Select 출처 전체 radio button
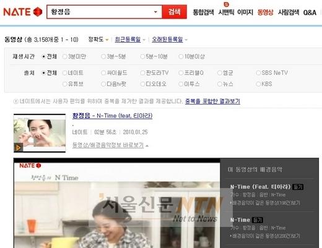Viewport: 322px width, 248px height. point(43,73)
